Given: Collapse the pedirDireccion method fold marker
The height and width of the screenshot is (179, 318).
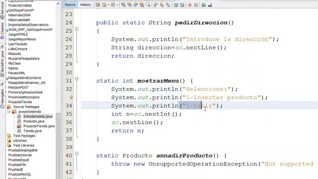Looking at the screenshot, I should pyautogui.click(x=77, y=29).
